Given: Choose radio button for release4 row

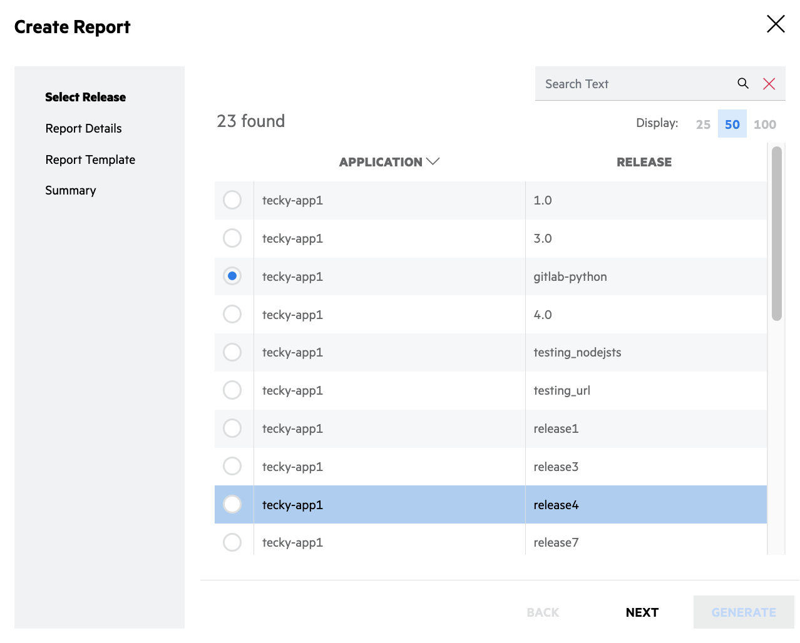Looking at the screenshot, I should coord(232,504).
